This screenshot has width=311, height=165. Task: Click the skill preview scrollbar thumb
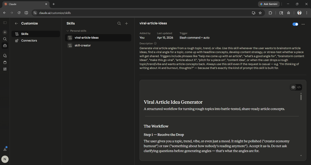click(301, 97)
